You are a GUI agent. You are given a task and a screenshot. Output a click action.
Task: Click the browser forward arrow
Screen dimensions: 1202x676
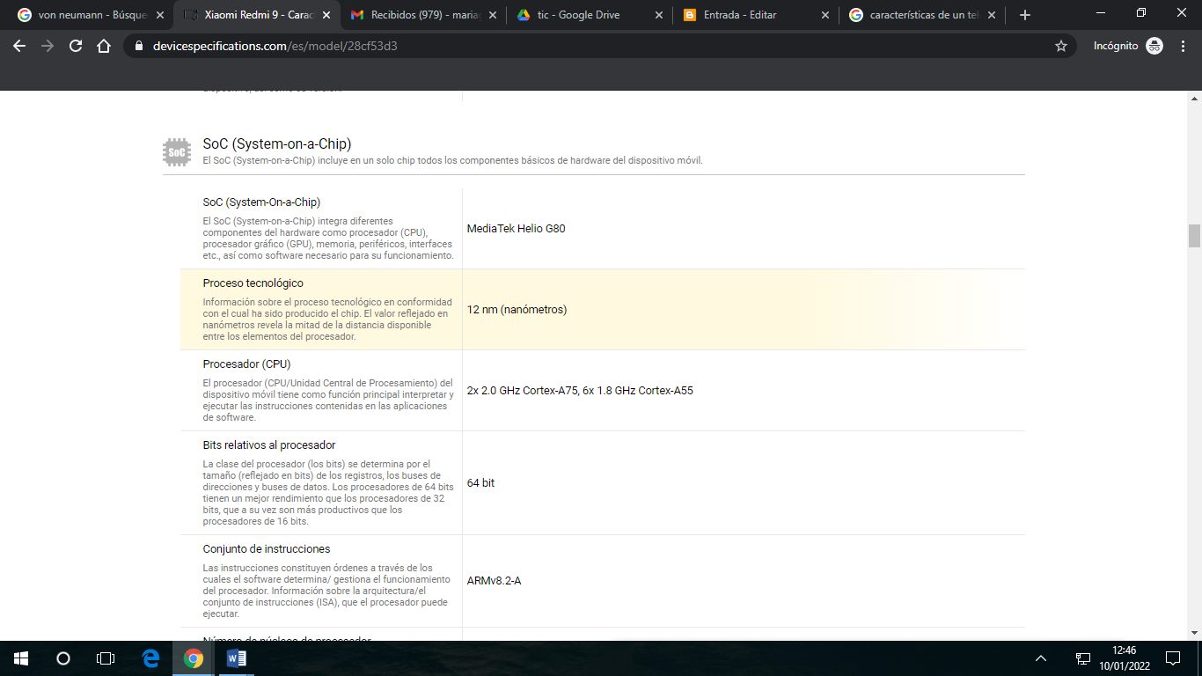tap(48, 46)
